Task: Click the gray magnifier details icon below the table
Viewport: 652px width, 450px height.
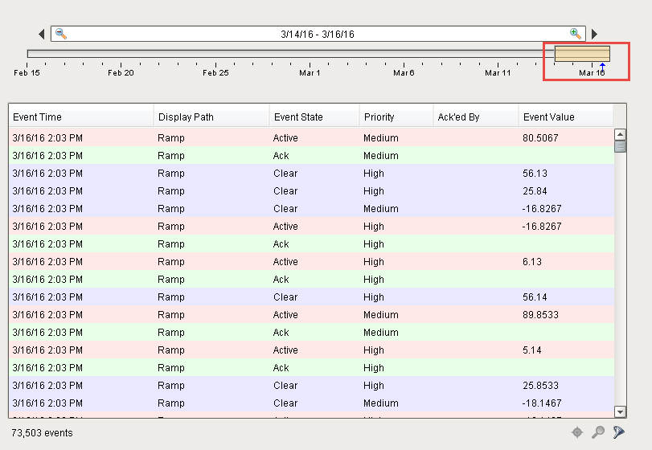Action: [598, 432]
